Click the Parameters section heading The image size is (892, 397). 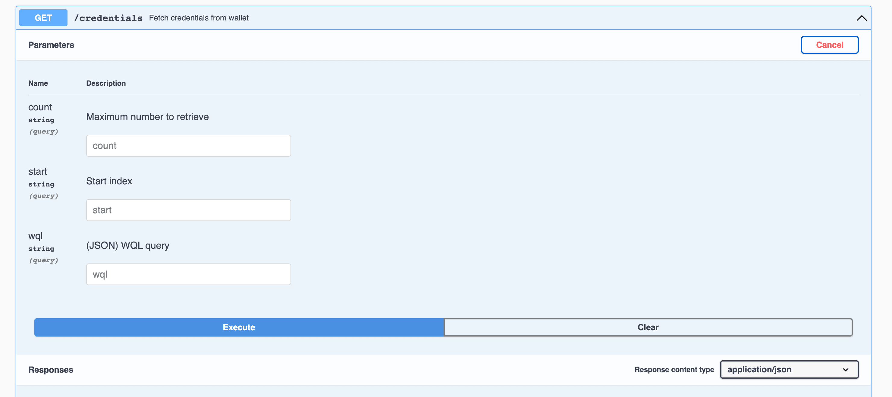[51, 45]
